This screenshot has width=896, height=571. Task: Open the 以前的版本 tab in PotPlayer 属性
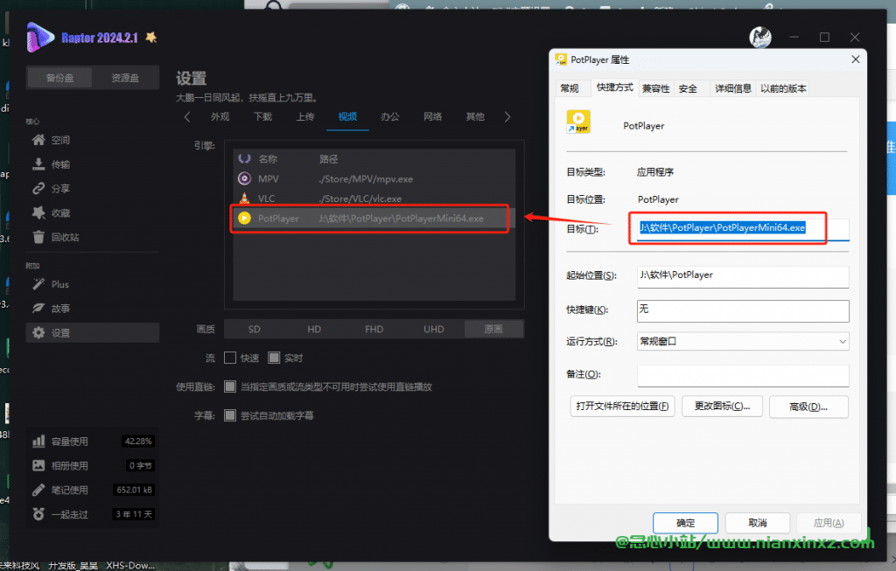[x=783, y=88]
